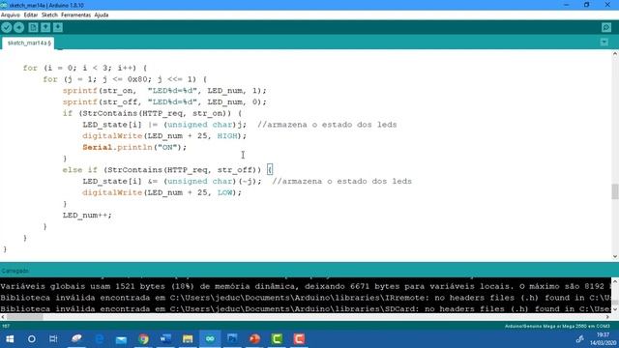Open Microsoft Edge from the taskbar
The image size is (619, 348).
coord(99,339)
